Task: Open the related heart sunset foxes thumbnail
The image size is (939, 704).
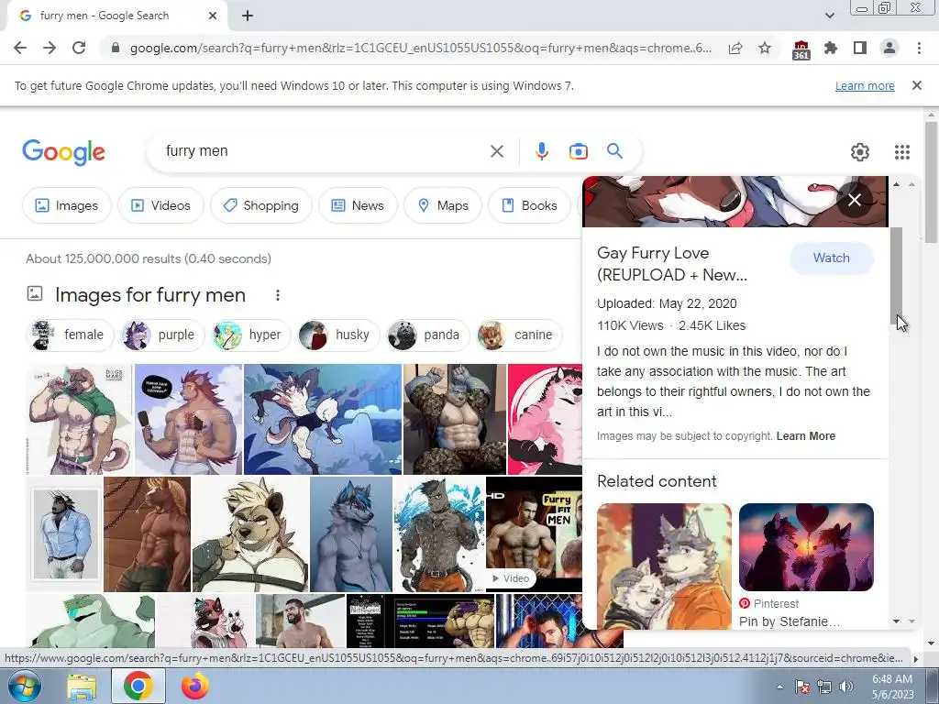Action: [x=806, y=547]
